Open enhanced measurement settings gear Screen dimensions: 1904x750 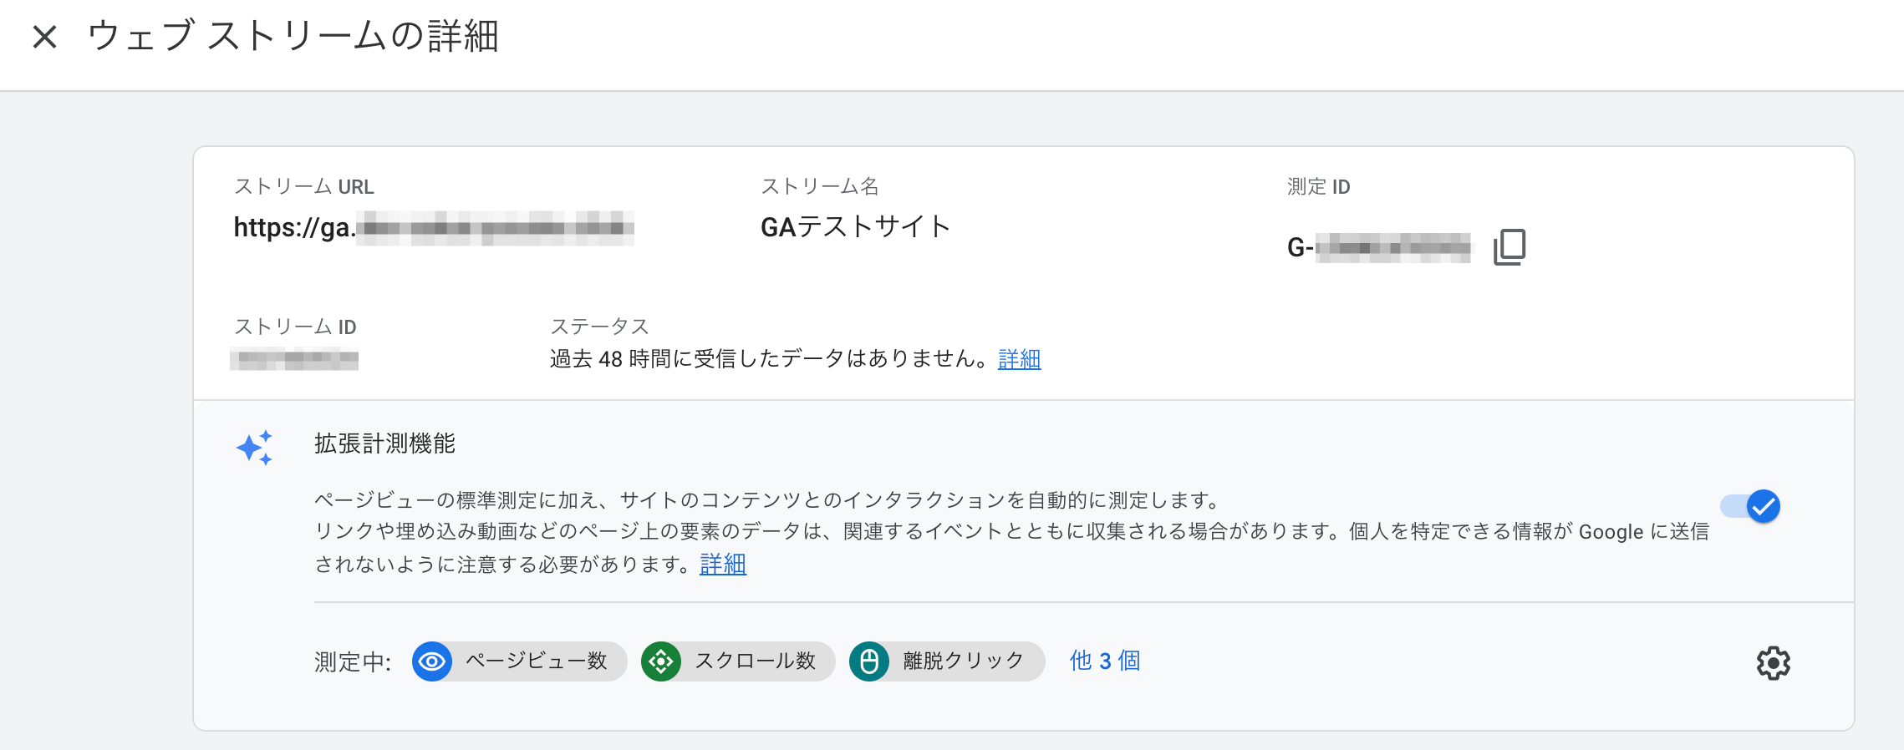point(1773,663)
